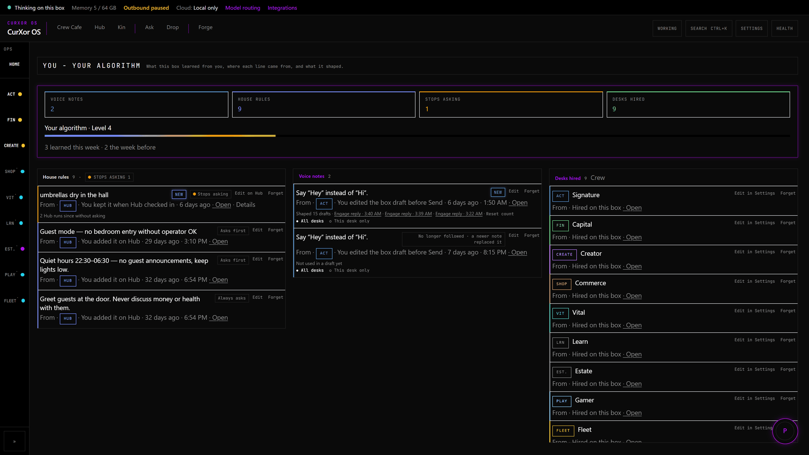
Task: Switch to the Hub tab
Action: pyautogui.click(x=99, y=27)
